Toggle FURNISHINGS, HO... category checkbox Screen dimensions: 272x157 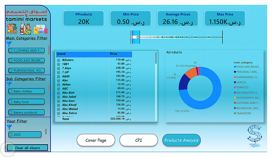(11, 71)
